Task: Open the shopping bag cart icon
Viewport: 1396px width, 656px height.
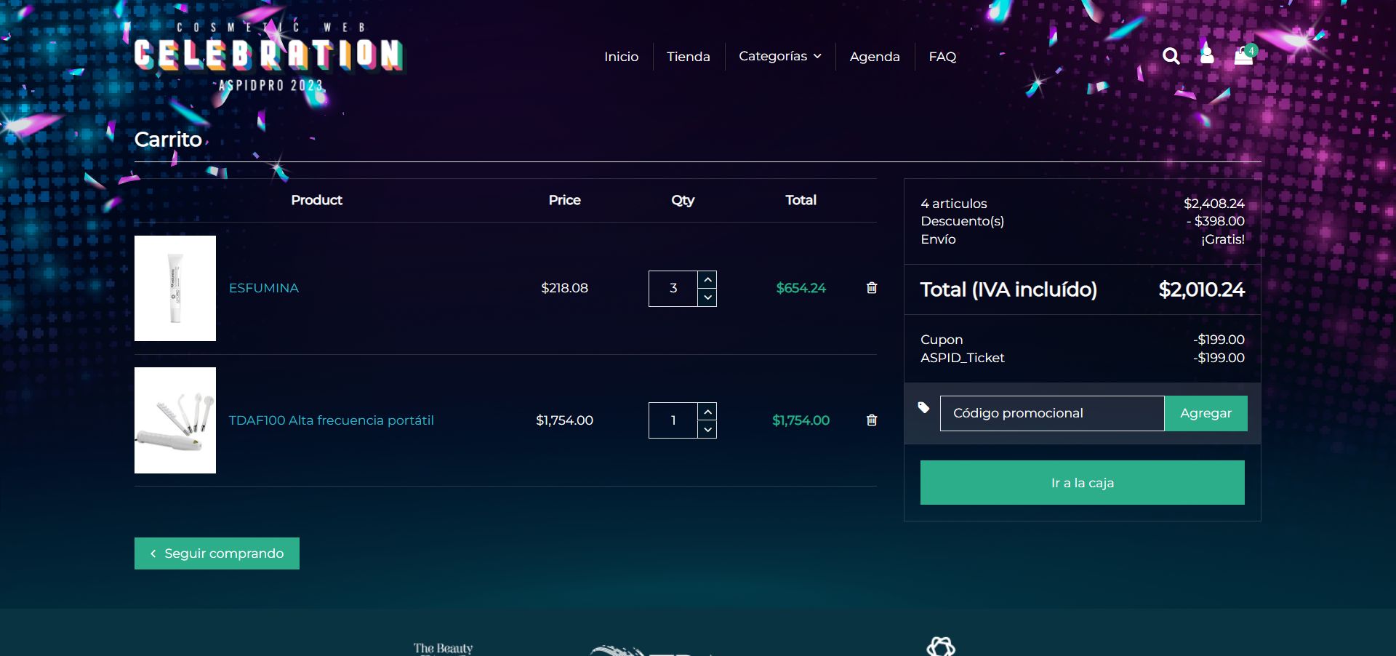Action: coord(1245,55)
